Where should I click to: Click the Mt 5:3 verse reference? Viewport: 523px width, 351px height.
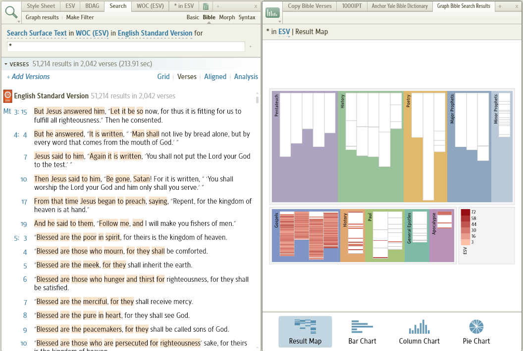coord(20,238)
